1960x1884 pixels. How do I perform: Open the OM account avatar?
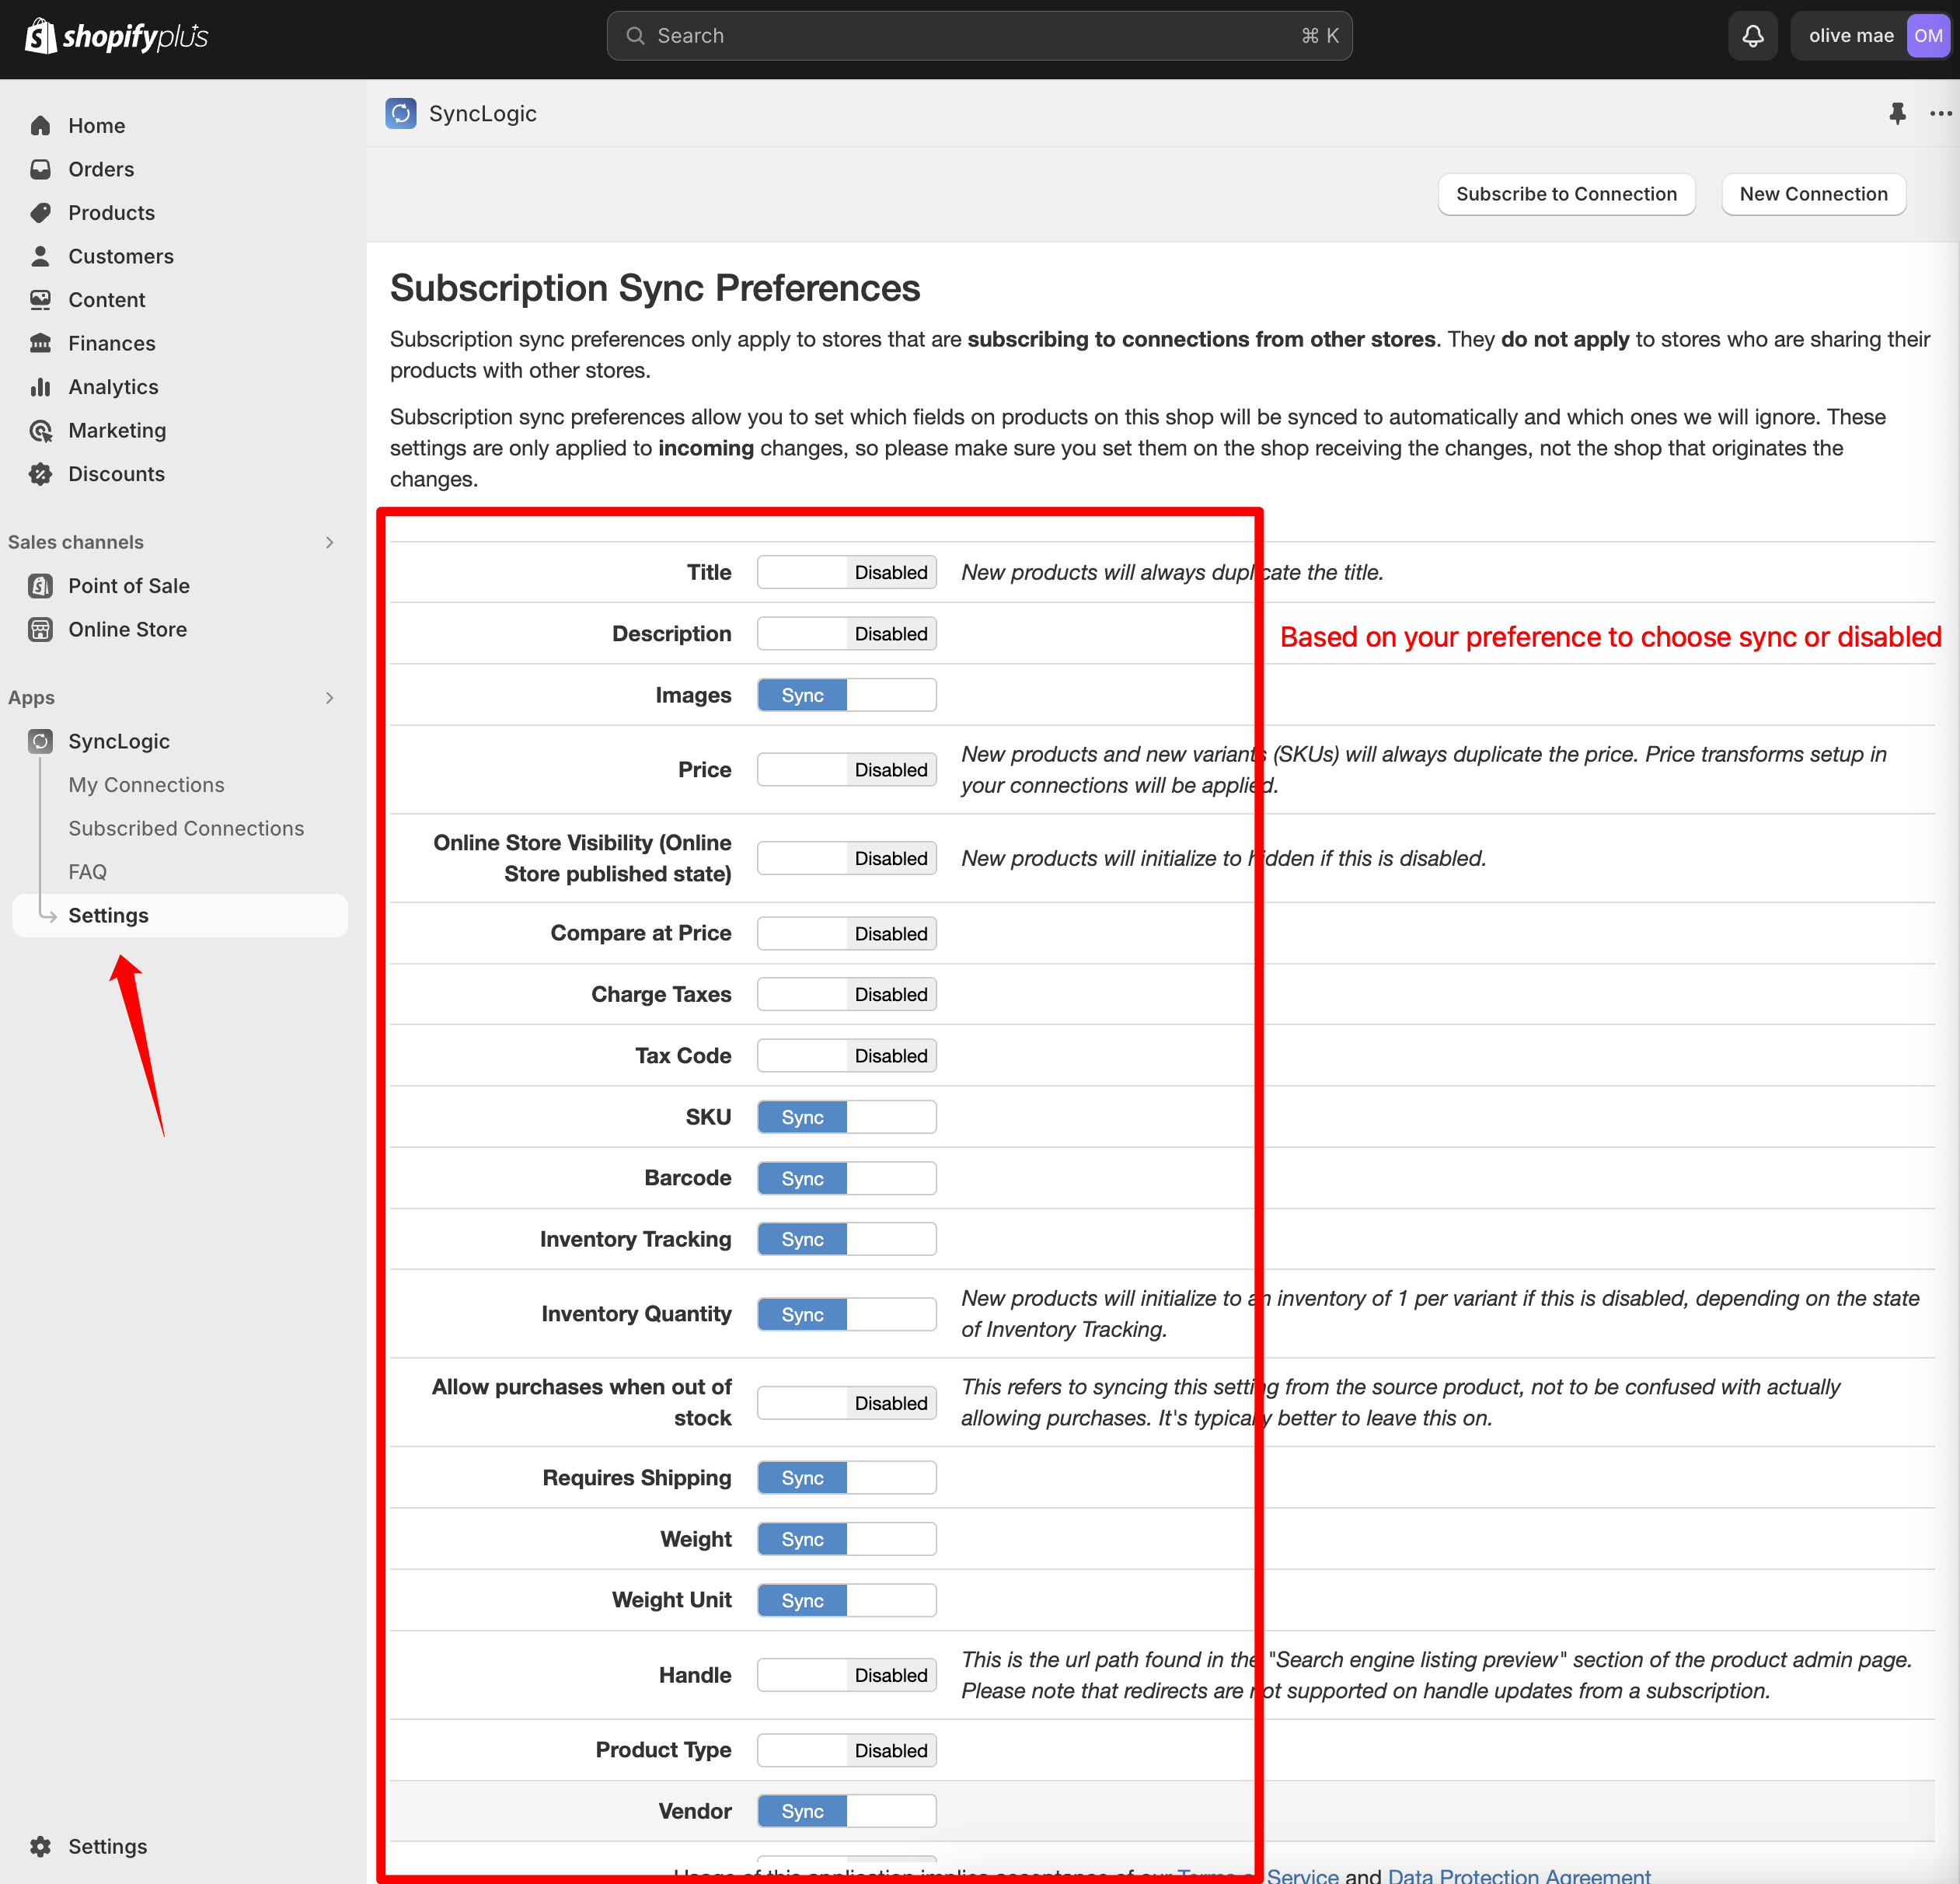point(1927,36)
